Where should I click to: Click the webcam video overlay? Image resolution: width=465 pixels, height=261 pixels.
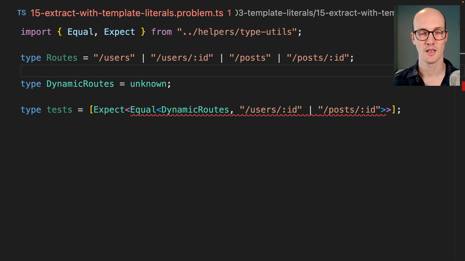click(x=426, y=46)
